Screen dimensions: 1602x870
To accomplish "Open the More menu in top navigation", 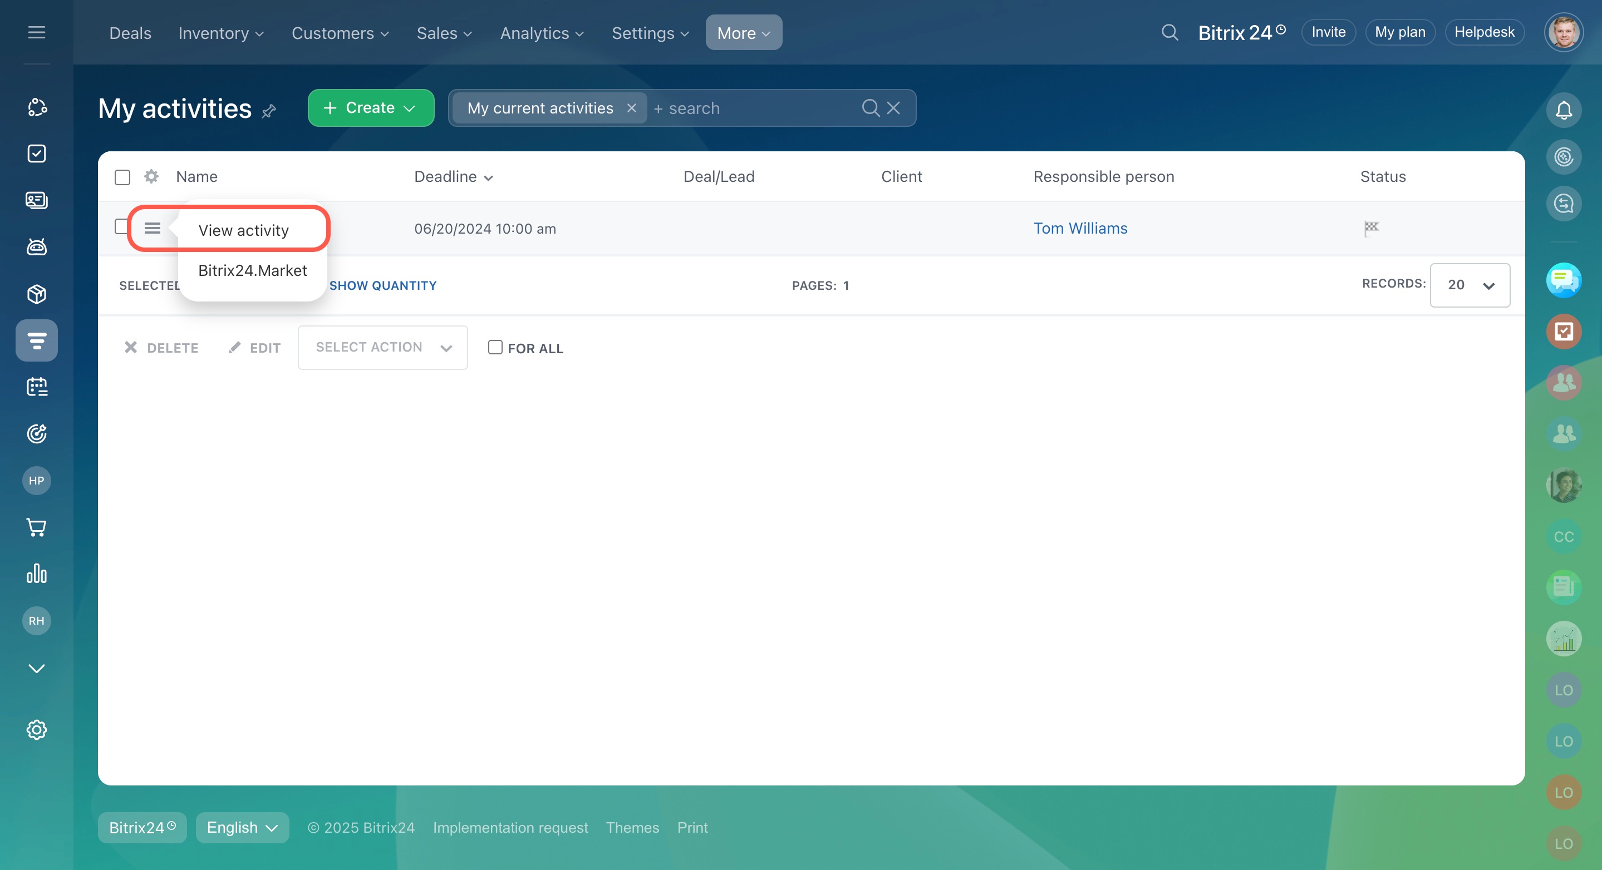I will [x=743, y=33].
